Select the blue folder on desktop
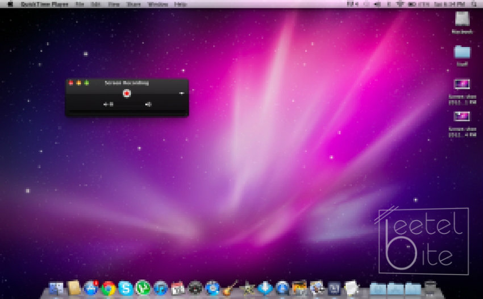 pyautogui.click(x=463, y=52)
